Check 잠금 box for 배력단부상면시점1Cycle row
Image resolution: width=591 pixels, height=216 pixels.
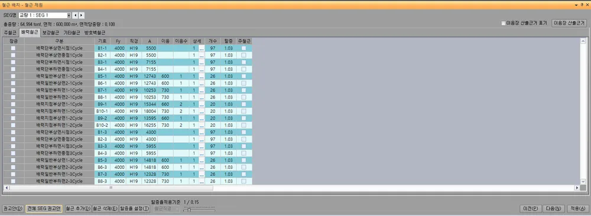[13, 48]
